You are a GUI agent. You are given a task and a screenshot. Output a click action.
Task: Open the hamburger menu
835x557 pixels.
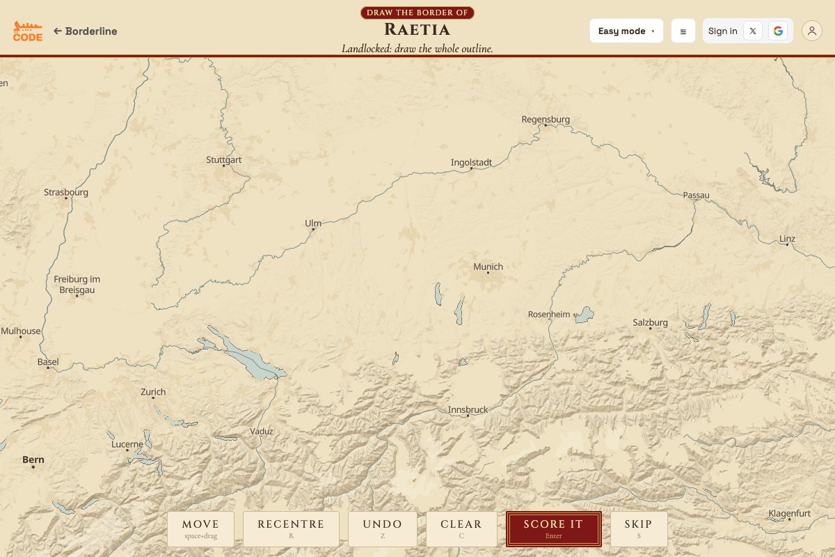[x=683, y=31]
